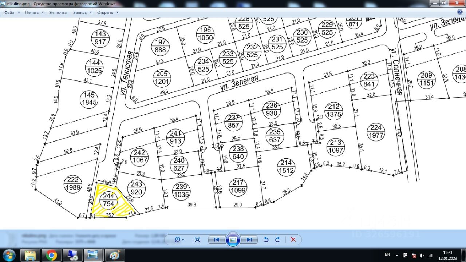Open the help question mark icon
This screenshot has width=466, height=262.
point(459,12)
